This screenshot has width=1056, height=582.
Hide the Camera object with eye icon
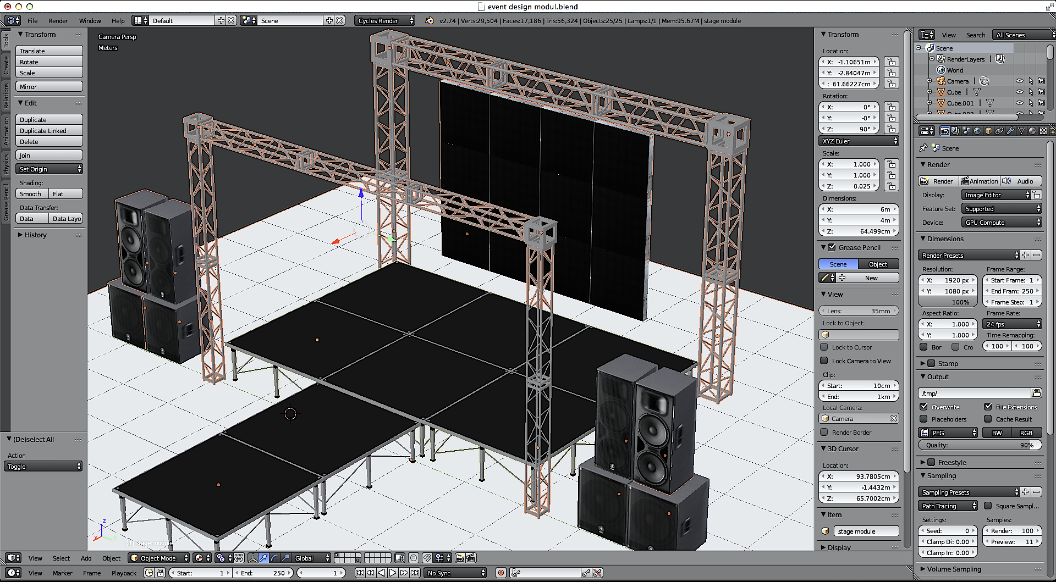point(1019,81)
